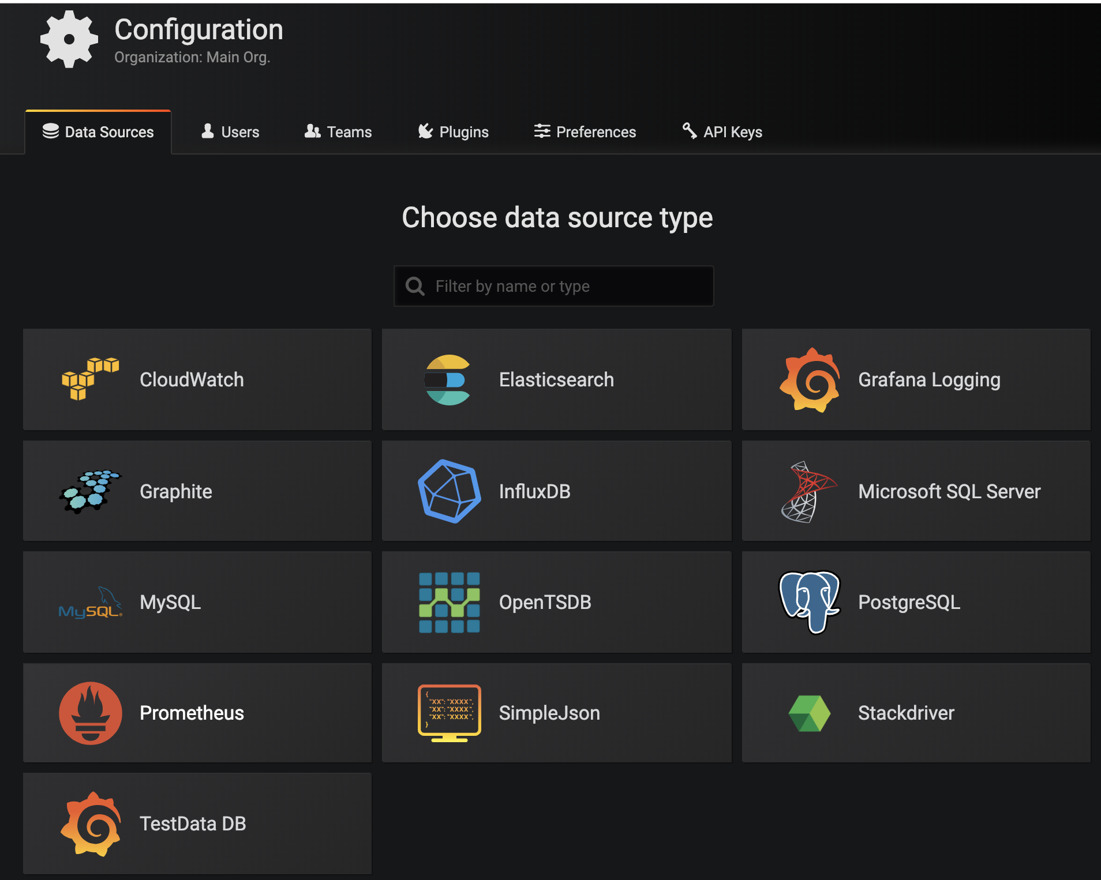
Task: Click the Stackdriver green hexagon icon
Action: click(810, 713)
